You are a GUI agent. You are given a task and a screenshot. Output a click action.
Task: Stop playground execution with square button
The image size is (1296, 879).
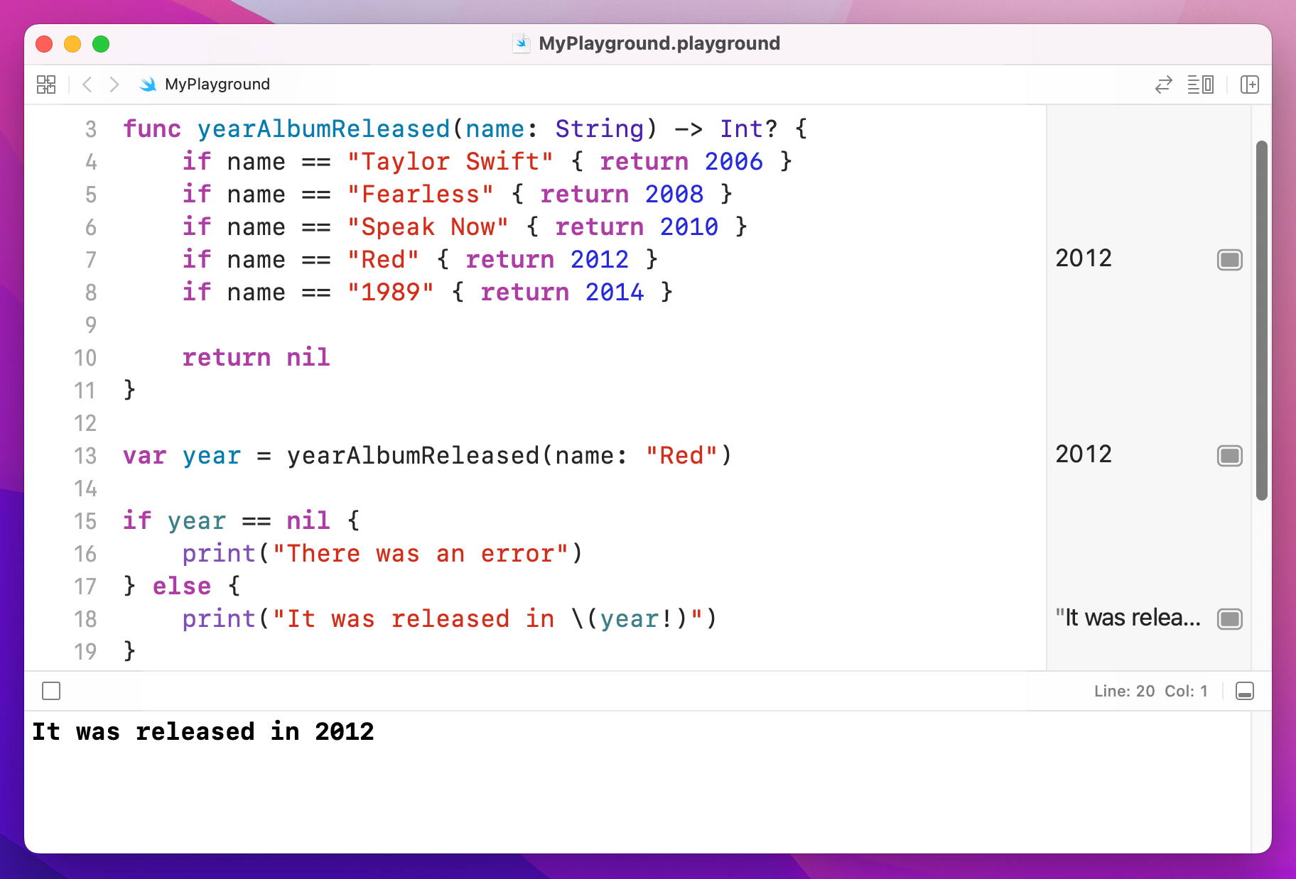click(50, 691)
